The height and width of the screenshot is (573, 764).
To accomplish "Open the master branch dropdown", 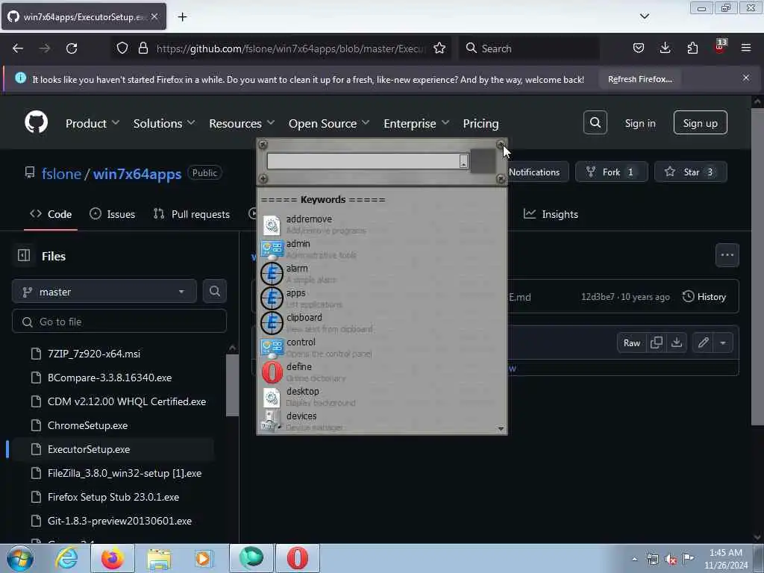I will click(104, 292).
